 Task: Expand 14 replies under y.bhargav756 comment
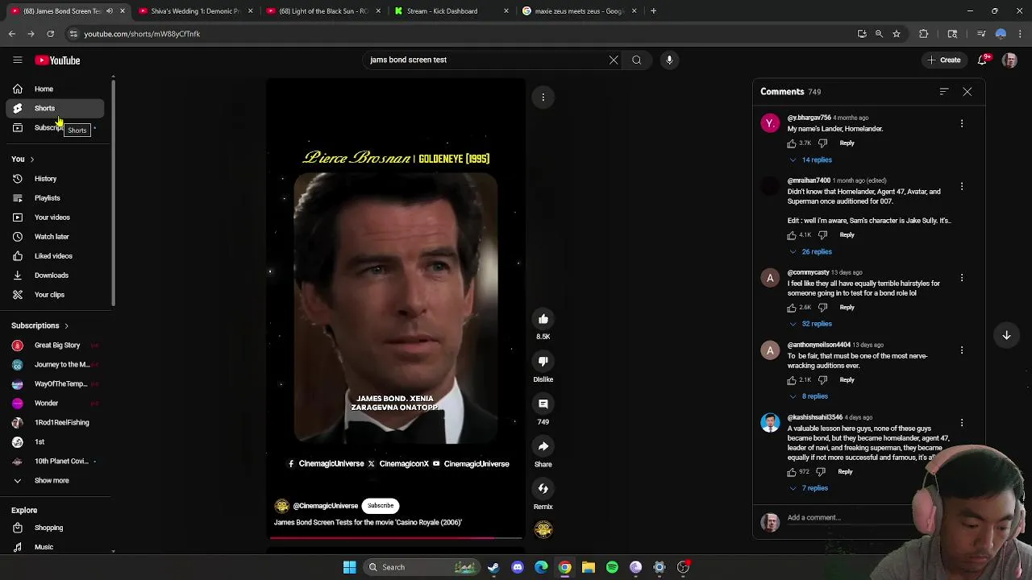point(811,159)
